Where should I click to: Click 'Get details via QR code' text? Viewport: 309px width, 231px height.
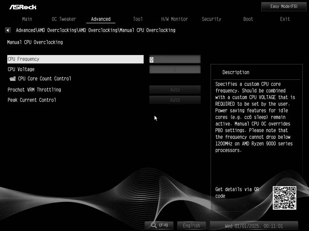237,192
